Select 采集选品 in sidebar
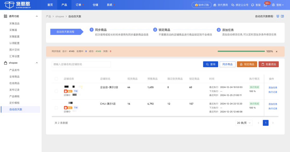The image size is (290, 152). [15, 24]
